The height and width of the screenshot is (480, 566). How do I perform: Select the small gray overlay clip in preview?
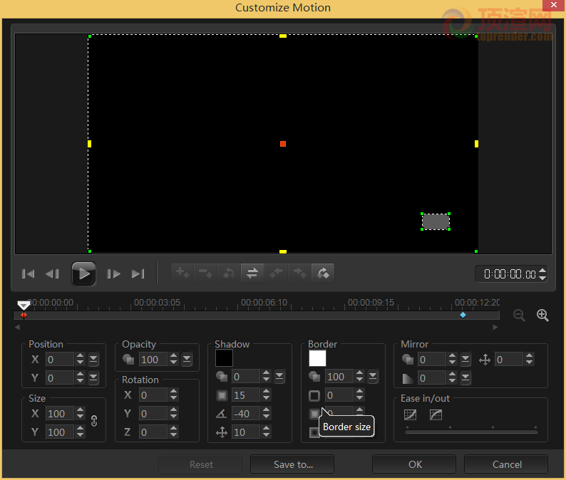click(436, 221)
